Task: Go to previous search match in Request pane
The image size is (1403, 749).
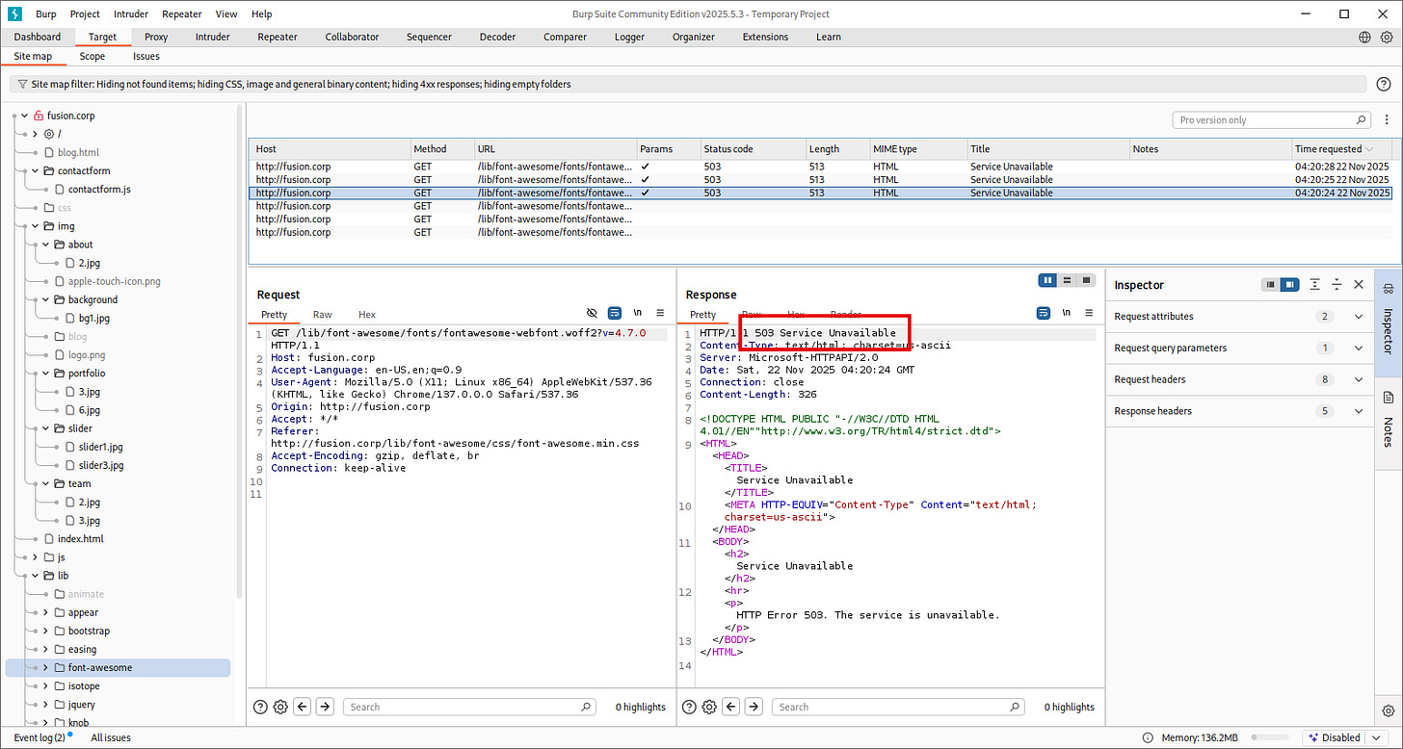Action: tap(303, 707)
